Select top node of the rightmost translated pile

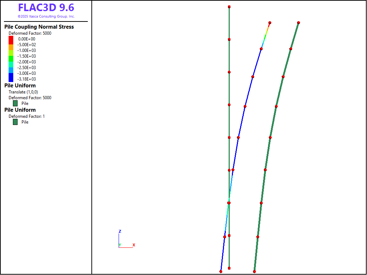click(298, 23)
